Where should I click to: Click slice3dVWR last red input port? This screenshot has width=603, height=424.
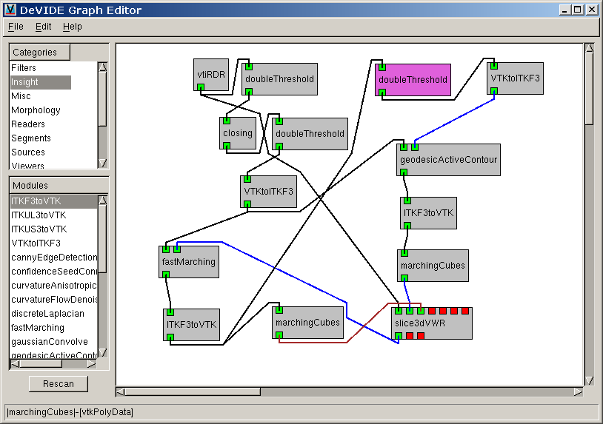tap(465, 311)
